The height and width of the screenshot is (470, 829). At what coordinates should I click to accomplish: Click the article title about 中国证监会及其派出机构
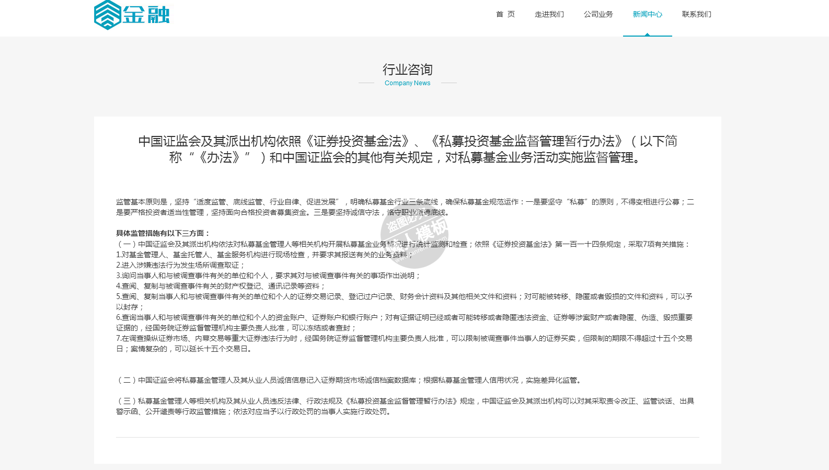tap(407, 149)
